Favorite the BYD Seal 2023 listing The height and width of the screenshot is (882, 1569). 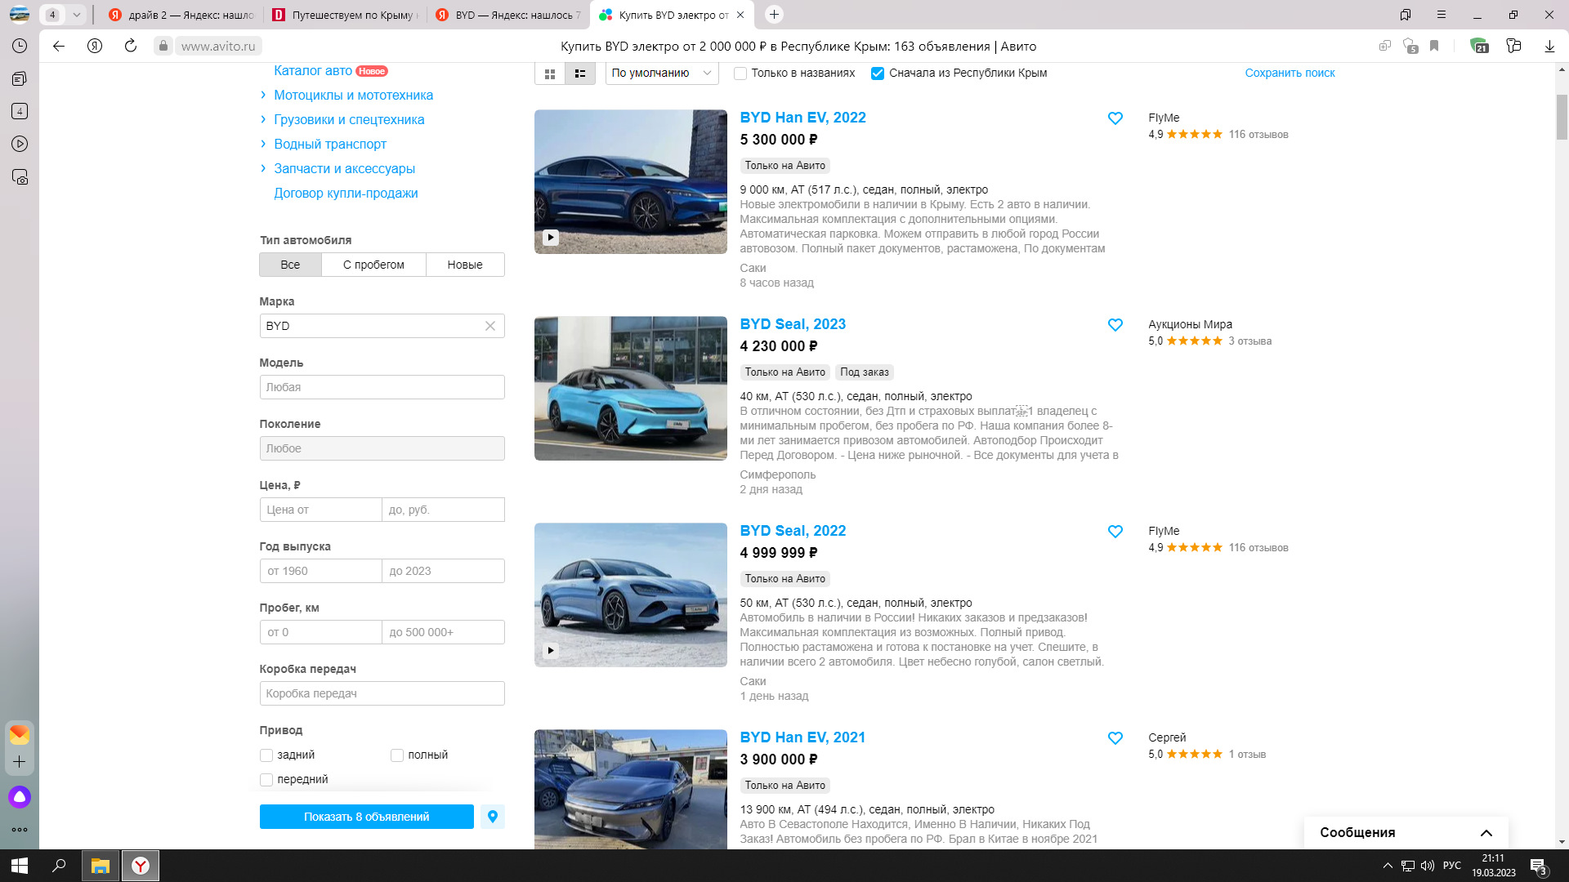coord(1115,325)
